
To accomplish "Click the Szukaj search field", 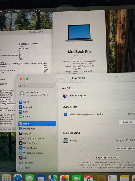I will (x=37, y=86).
